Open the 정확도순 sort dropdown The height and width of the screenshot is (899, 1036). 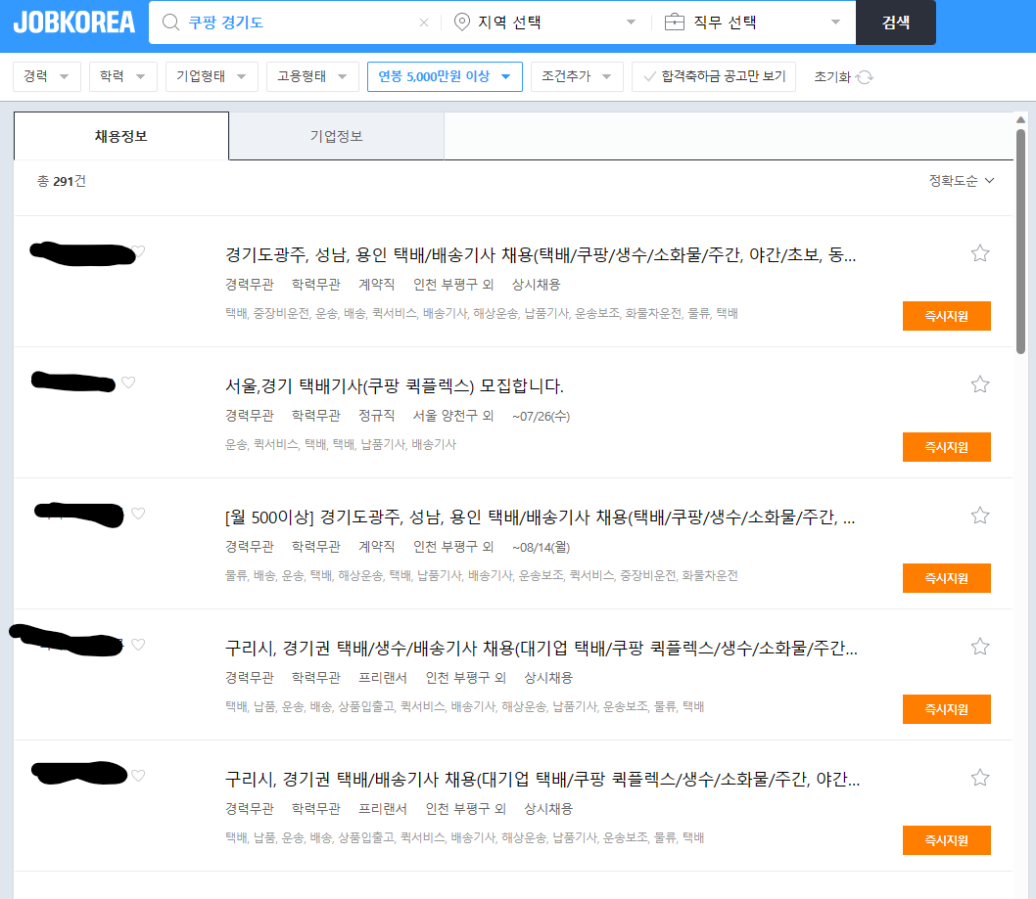pos(962,181)
